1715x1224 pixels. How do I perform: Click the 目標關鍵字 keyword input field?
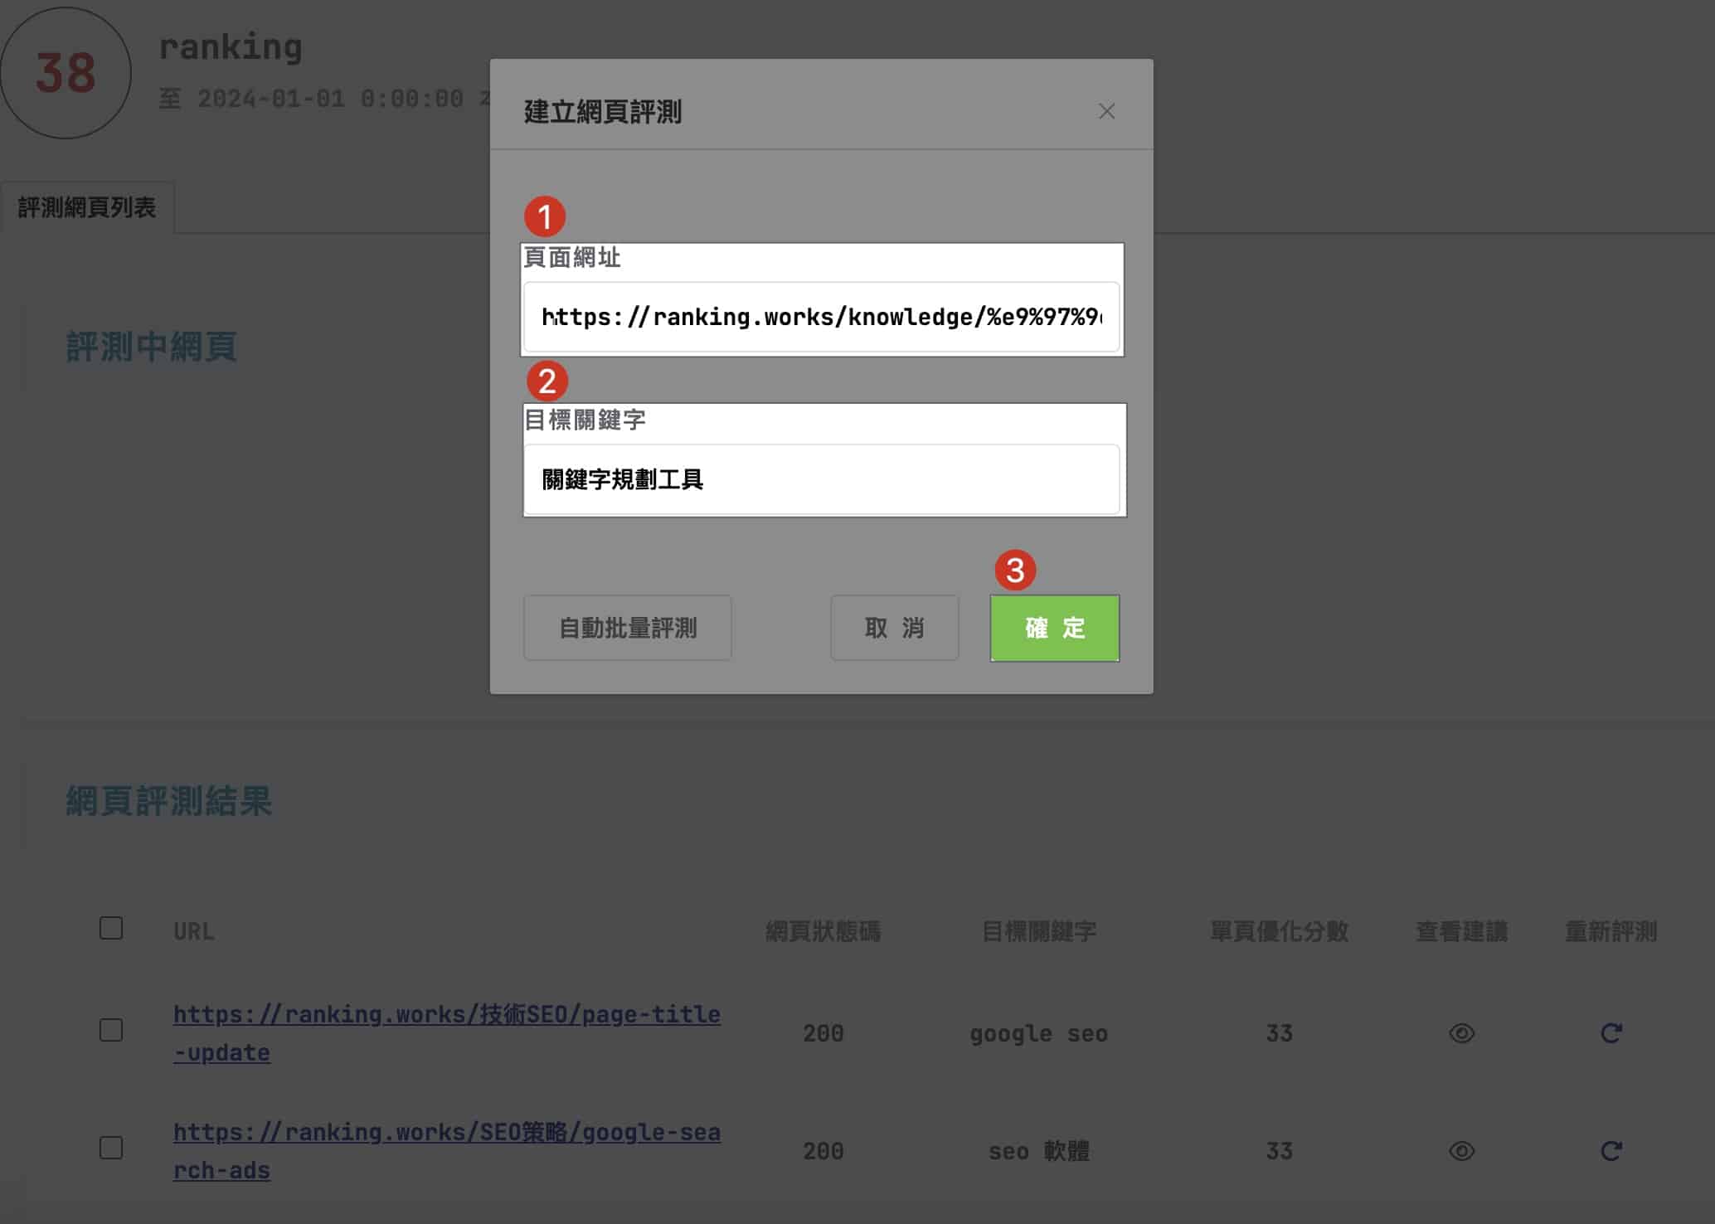click(x=821, y=479)
